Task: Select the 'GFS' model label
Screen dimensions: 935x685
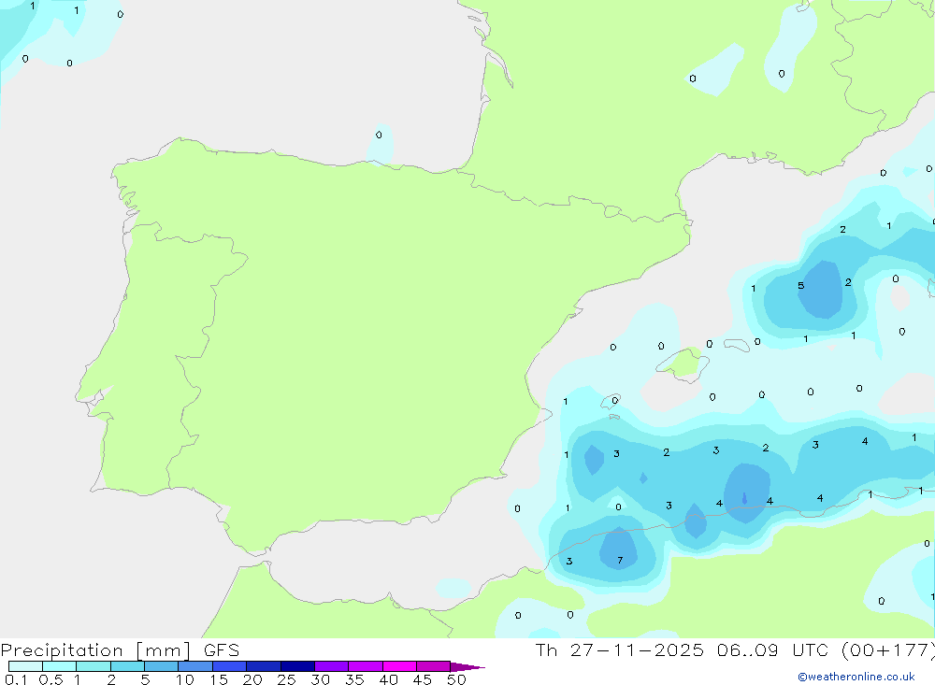Action: pos(222,650)
